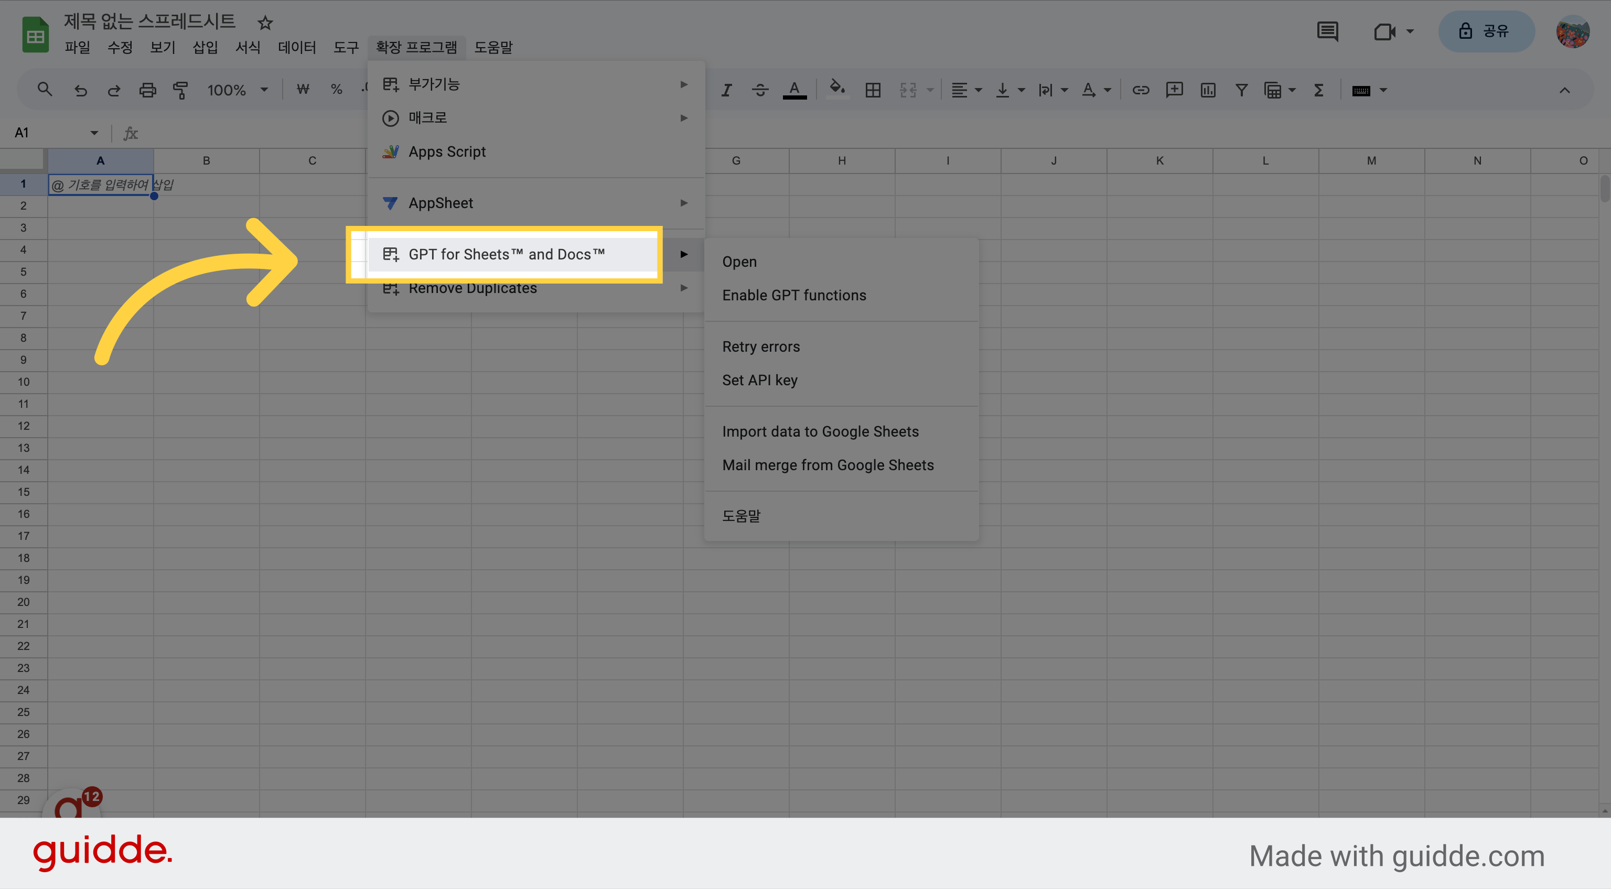Select row 10 header
Screen dimensions: 1611x889
click(23, 382)
